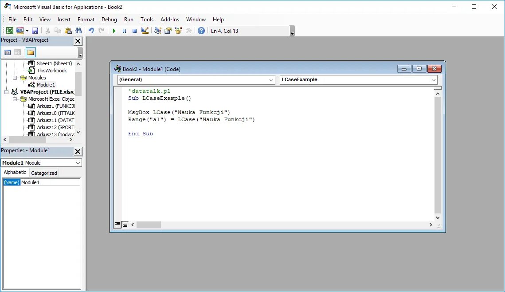Click on the 'End Sub' code line
Screen dimensions: 505x292
click(141, 134)
